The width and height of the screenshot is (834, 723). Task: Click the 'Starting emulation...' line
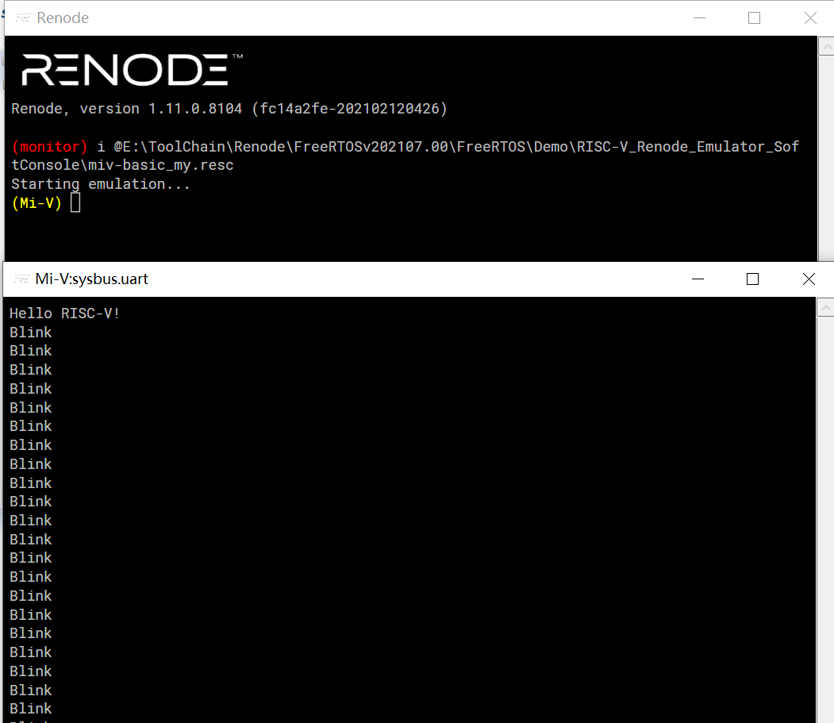pyautogui.click(x=101, y=184)
